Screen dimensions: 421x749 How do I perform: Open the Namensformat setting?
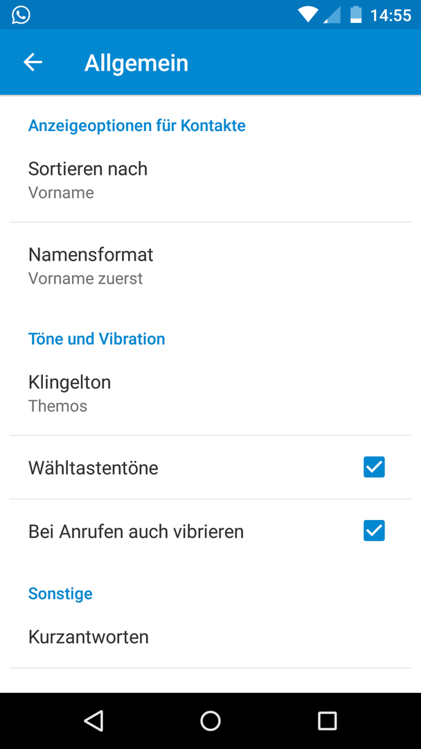[x=210, y=266]
